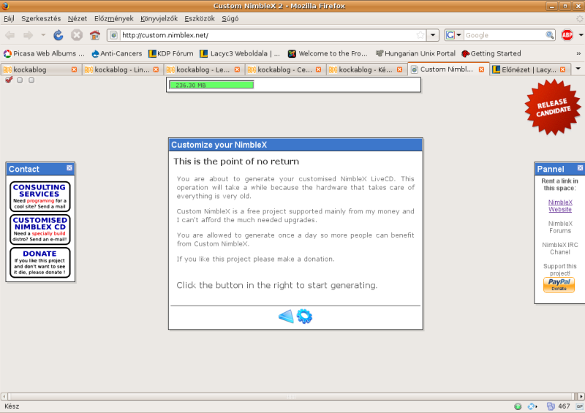Stop loading the page
The height and width of the screenshot is (413, 585).
click(x=77, y=35)
